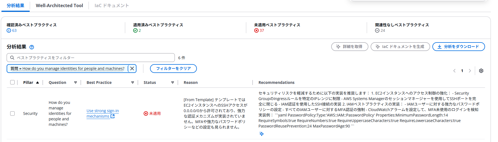The image size is (498, 142).
Task: Click the 6 件 result count
Action: 182,58
